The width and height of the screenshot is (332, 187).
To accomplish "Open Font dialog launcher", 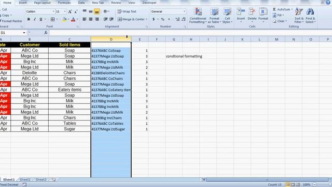I will pos(78,26).
